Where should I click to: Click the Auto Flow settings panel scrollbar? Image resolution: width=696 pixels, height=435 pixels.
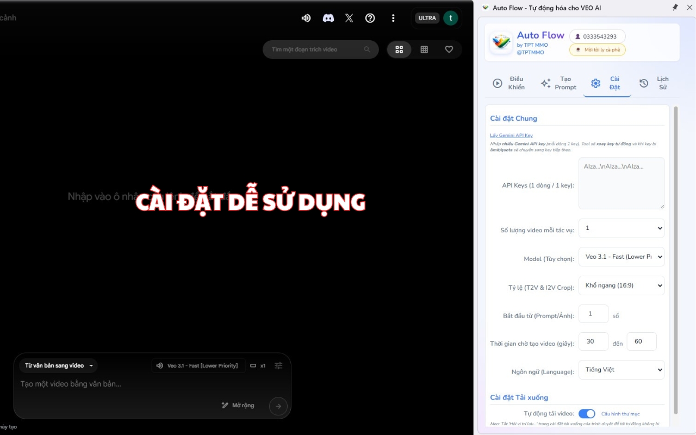676,260
